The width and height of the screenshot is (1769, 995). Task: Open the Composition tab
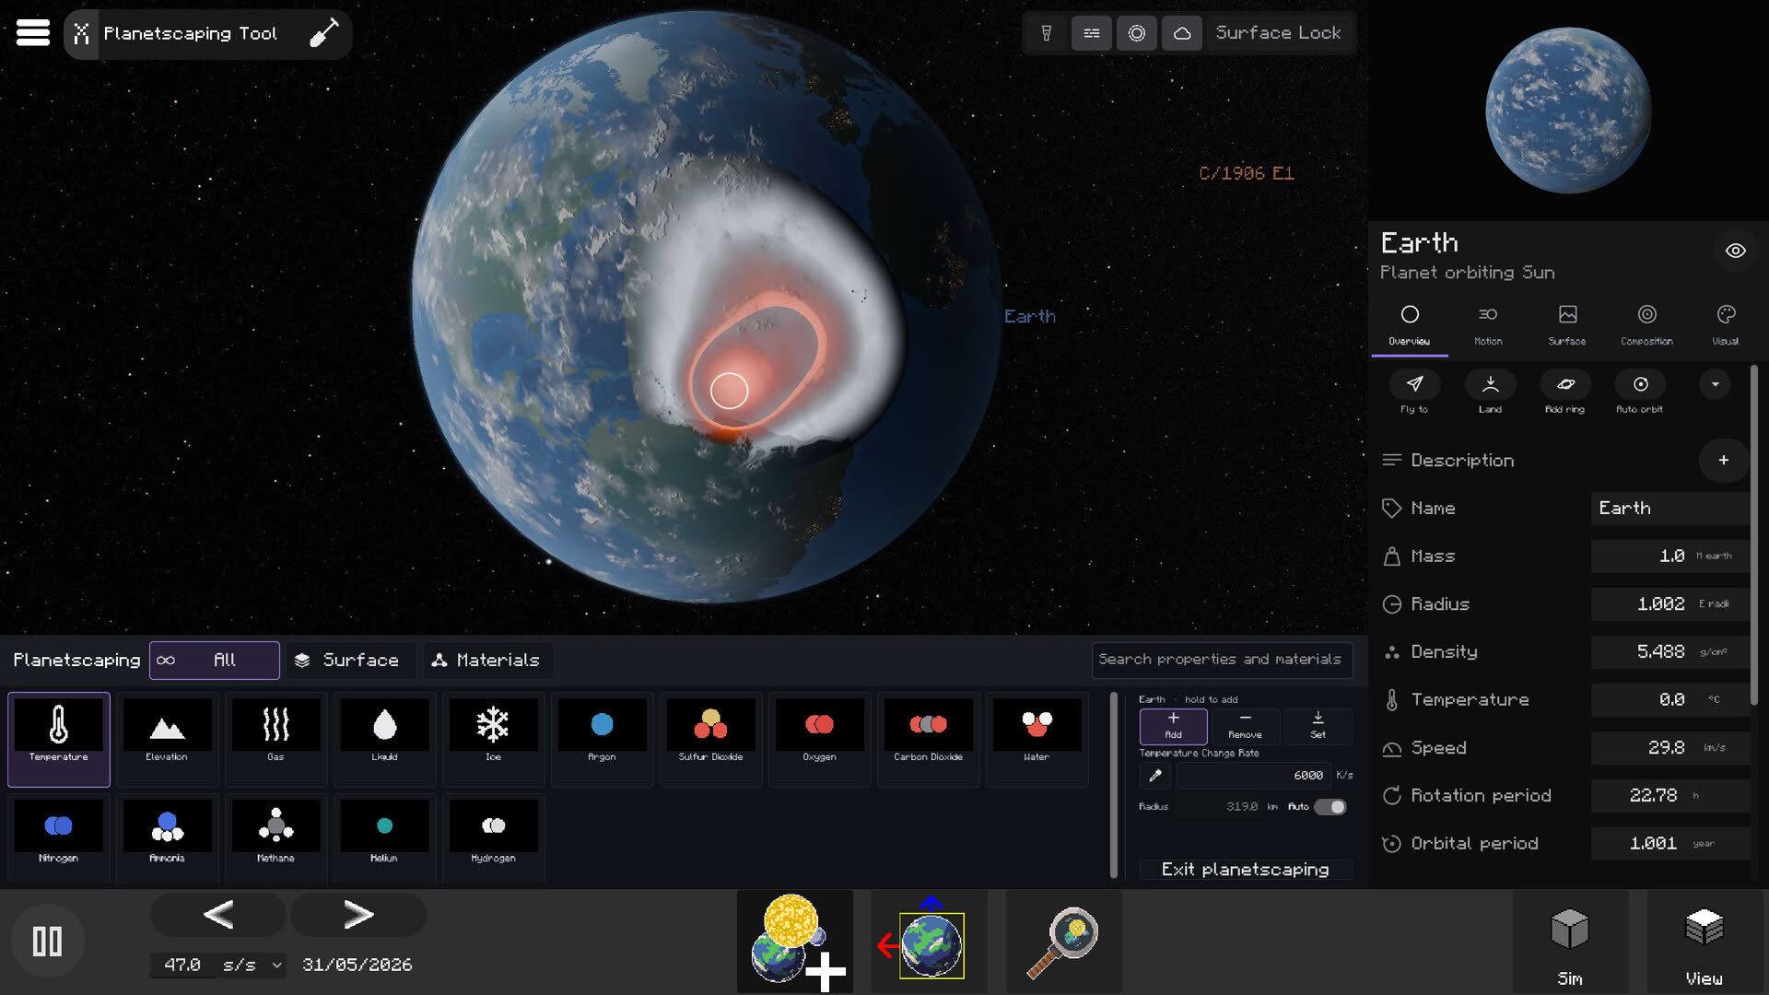(1646, 325)
